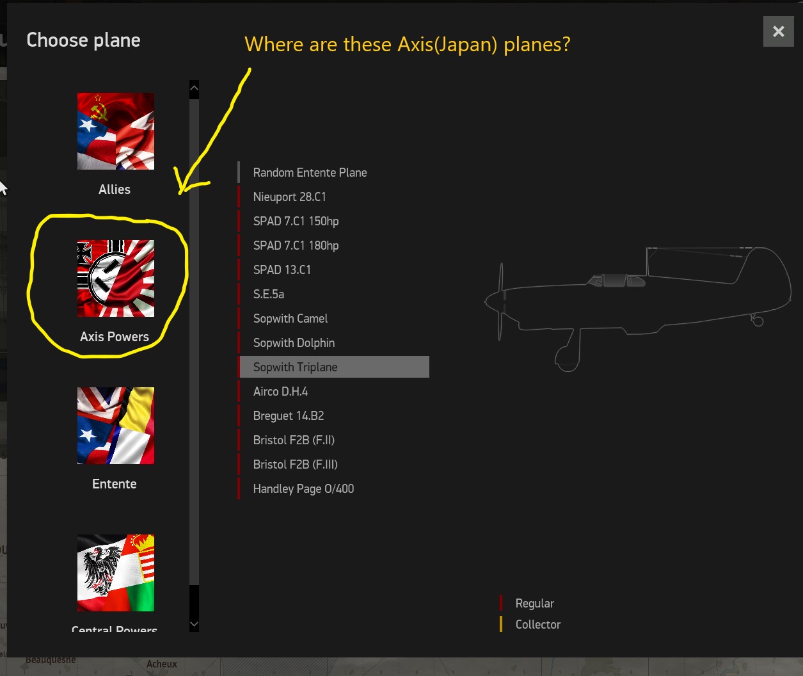Select the Allies faction flag icon

pyautogui.click(x=116, y=131)
